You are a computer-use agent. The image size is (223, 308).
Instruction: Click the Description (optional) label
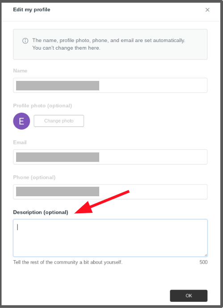click(41, 212)
